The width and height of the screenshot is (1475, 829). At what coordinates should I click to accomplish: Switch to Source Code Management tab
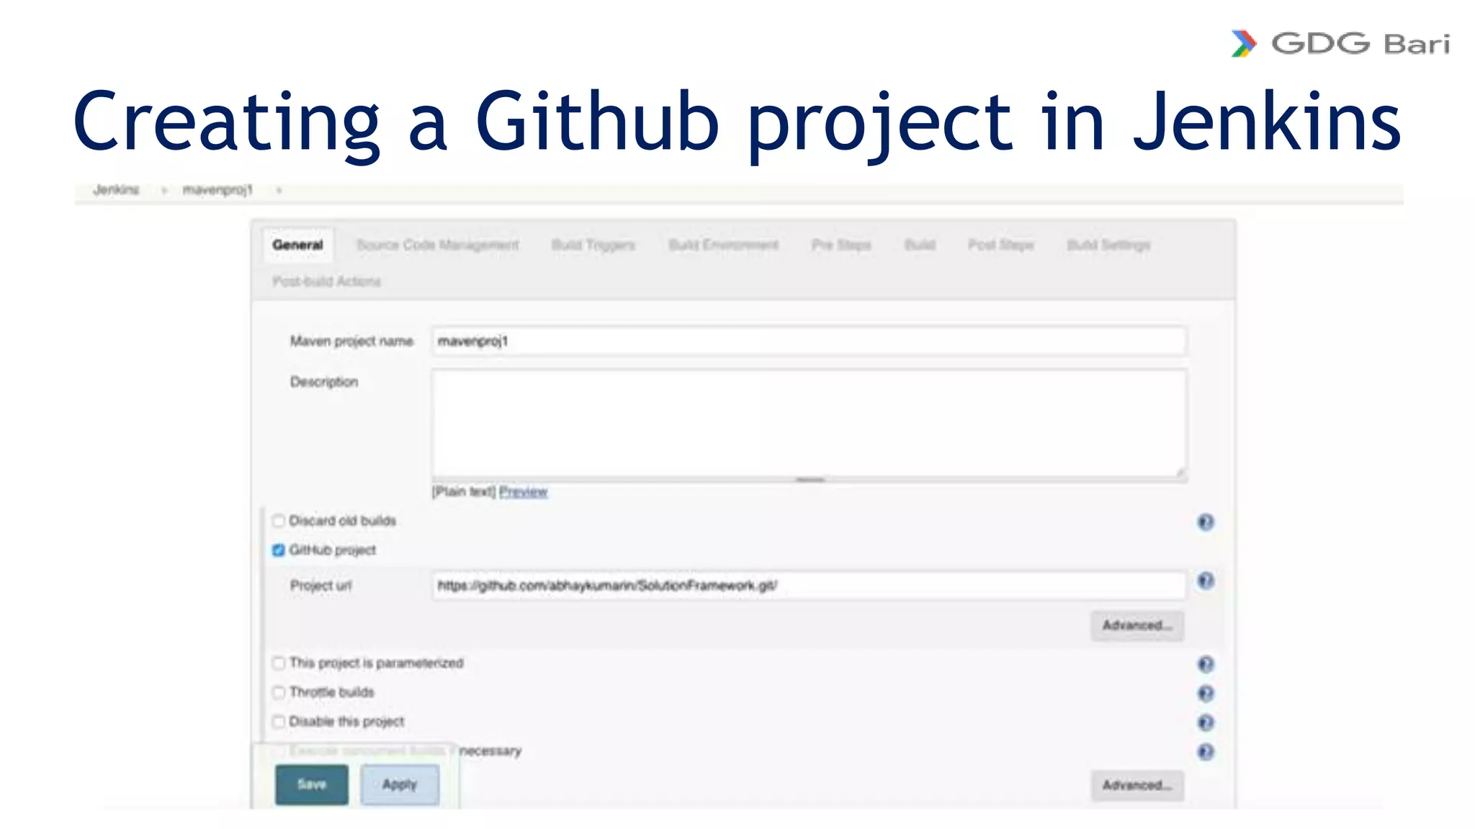coord(437,245)
